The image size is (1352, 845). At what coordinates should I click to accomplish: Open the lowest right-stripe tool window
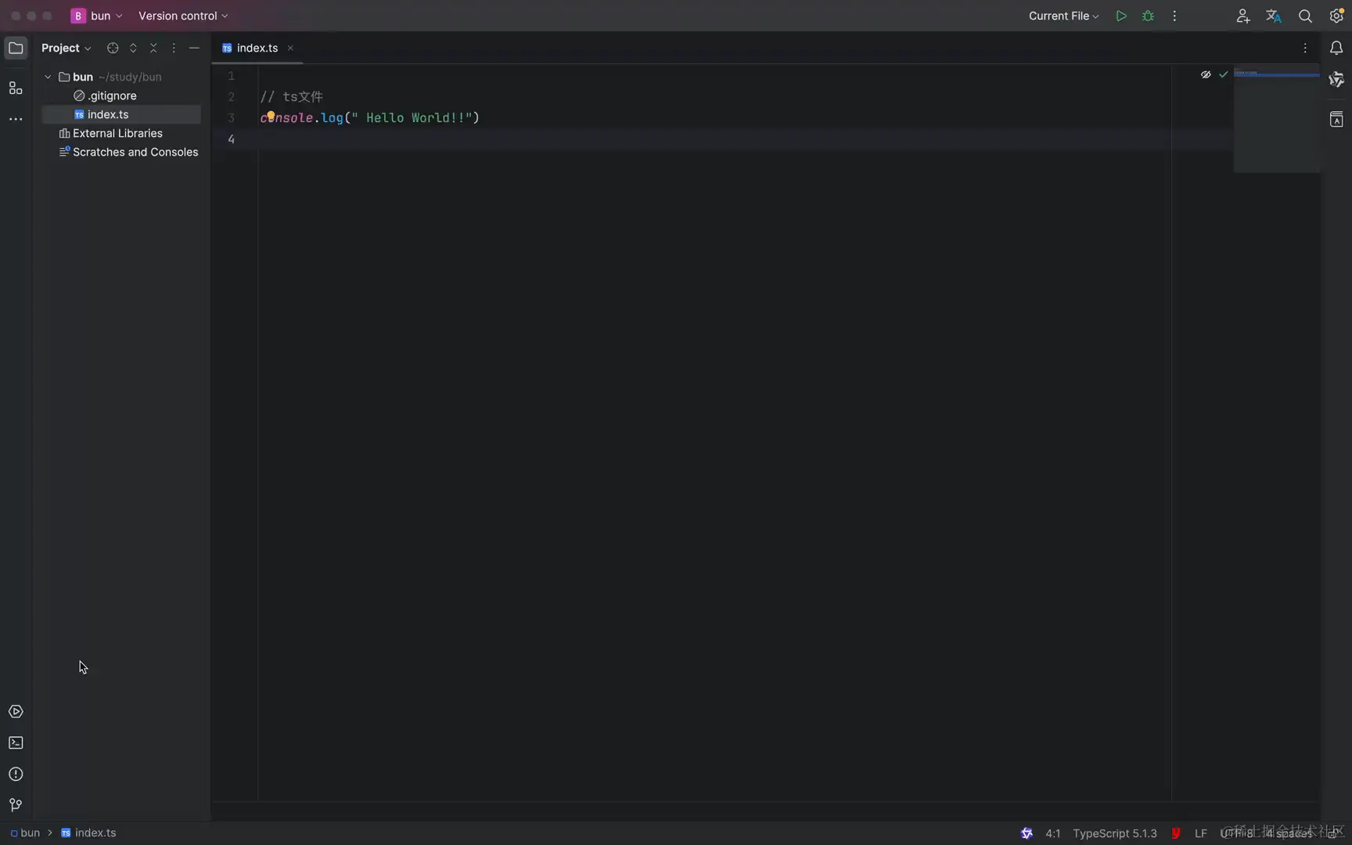point(1336,120)
